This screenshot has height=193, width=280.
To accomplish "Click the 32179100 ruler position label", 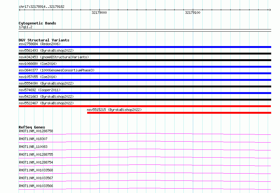I will click(193, 13).
